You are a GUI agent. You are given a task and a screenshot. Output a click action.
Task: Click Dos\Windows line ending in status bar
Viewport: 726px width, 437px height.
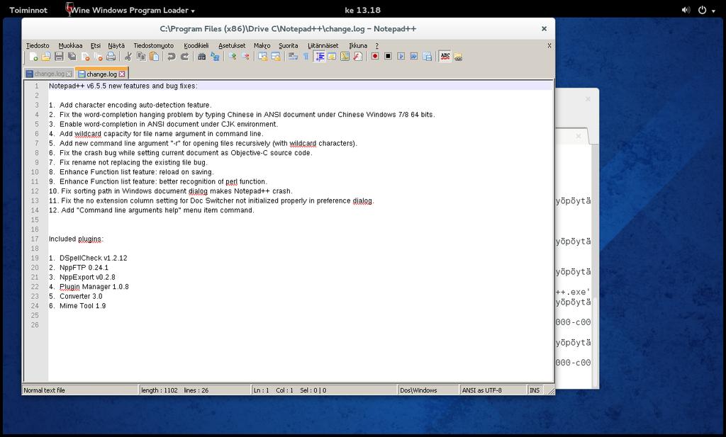click(x=428, y=390)
